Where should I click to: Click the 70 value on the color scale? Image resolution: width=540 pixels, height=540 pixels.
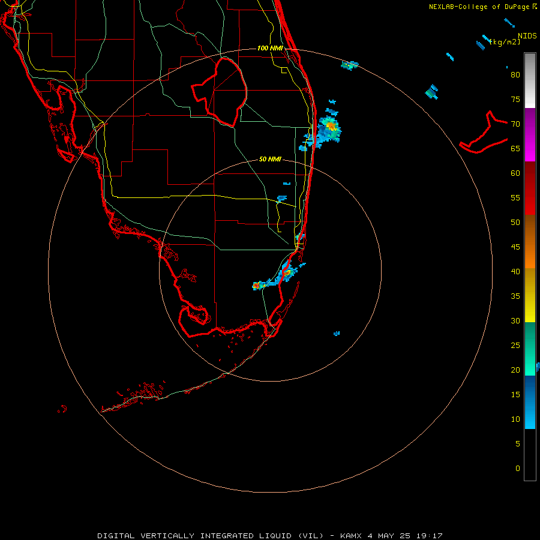pos(515,124)
